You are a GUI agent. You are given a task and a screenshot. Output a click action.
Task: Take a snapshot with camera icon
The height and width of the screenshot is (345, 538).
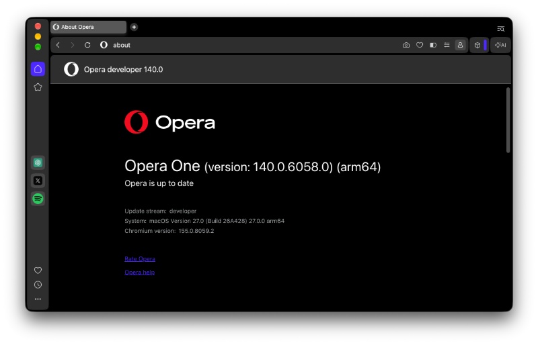[406, 45]
